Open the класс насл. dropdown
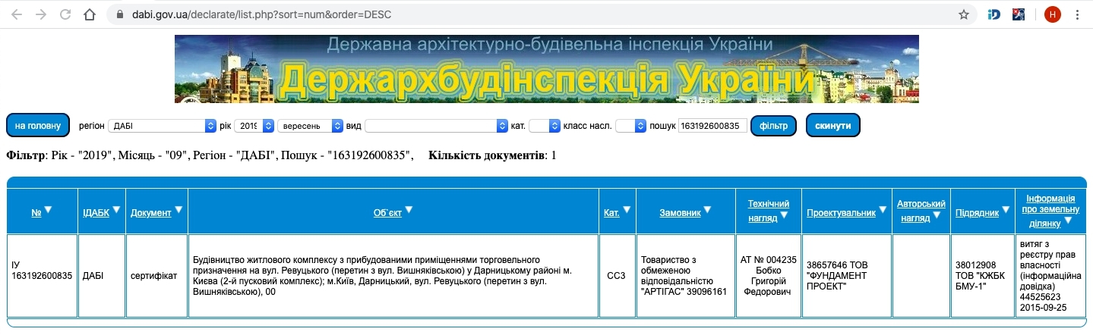This screenshot has width=1093, height=335. 630,126
